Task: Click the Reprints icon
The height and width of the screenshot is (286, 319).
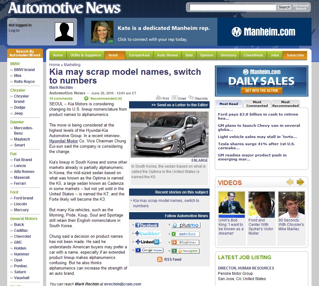Action: 191,98
